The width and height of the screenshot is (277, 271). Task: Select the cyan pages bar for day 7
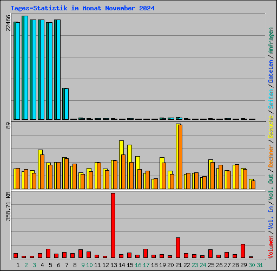(x=67, y=104)
